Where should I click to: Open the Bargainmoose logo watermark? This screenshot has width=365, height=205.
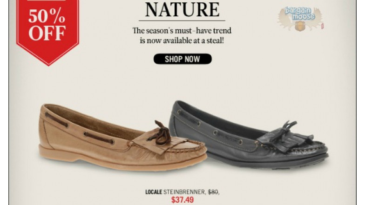click(300, 19)
